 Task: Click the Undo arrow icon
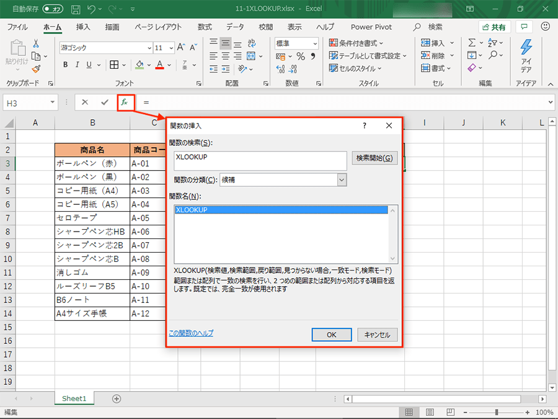(x=91, y=9)
